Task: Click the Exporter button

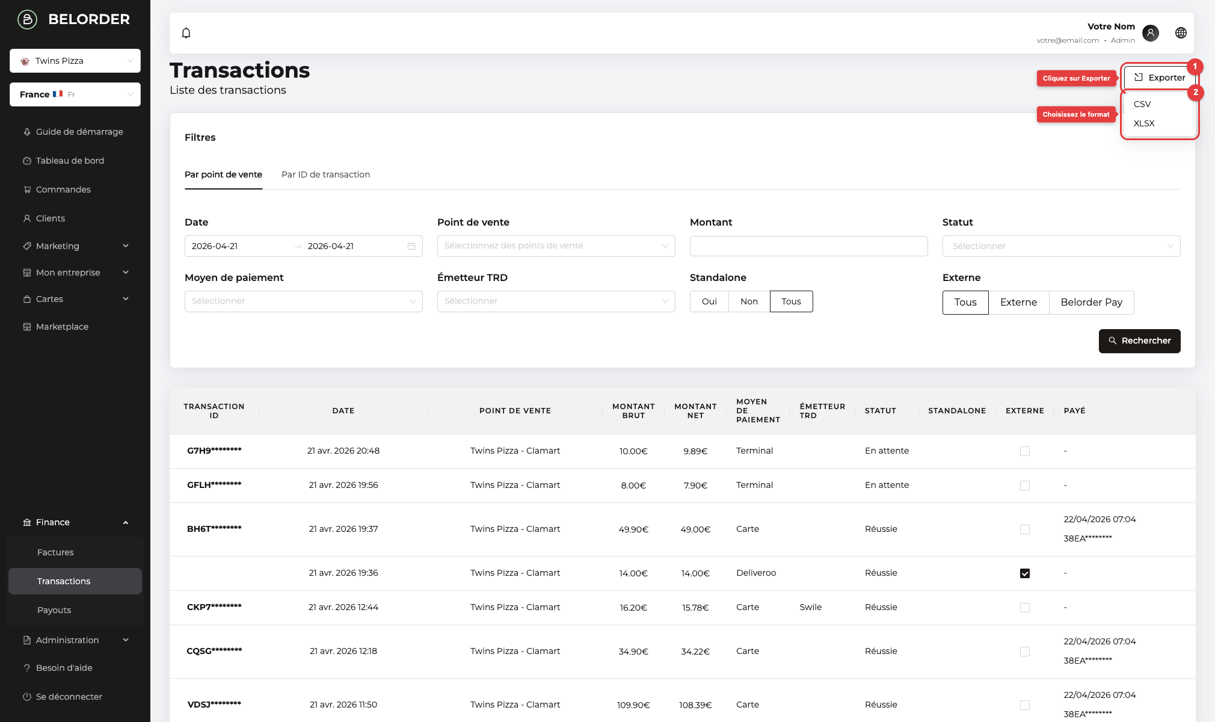Action: (x=1159, y=78)
